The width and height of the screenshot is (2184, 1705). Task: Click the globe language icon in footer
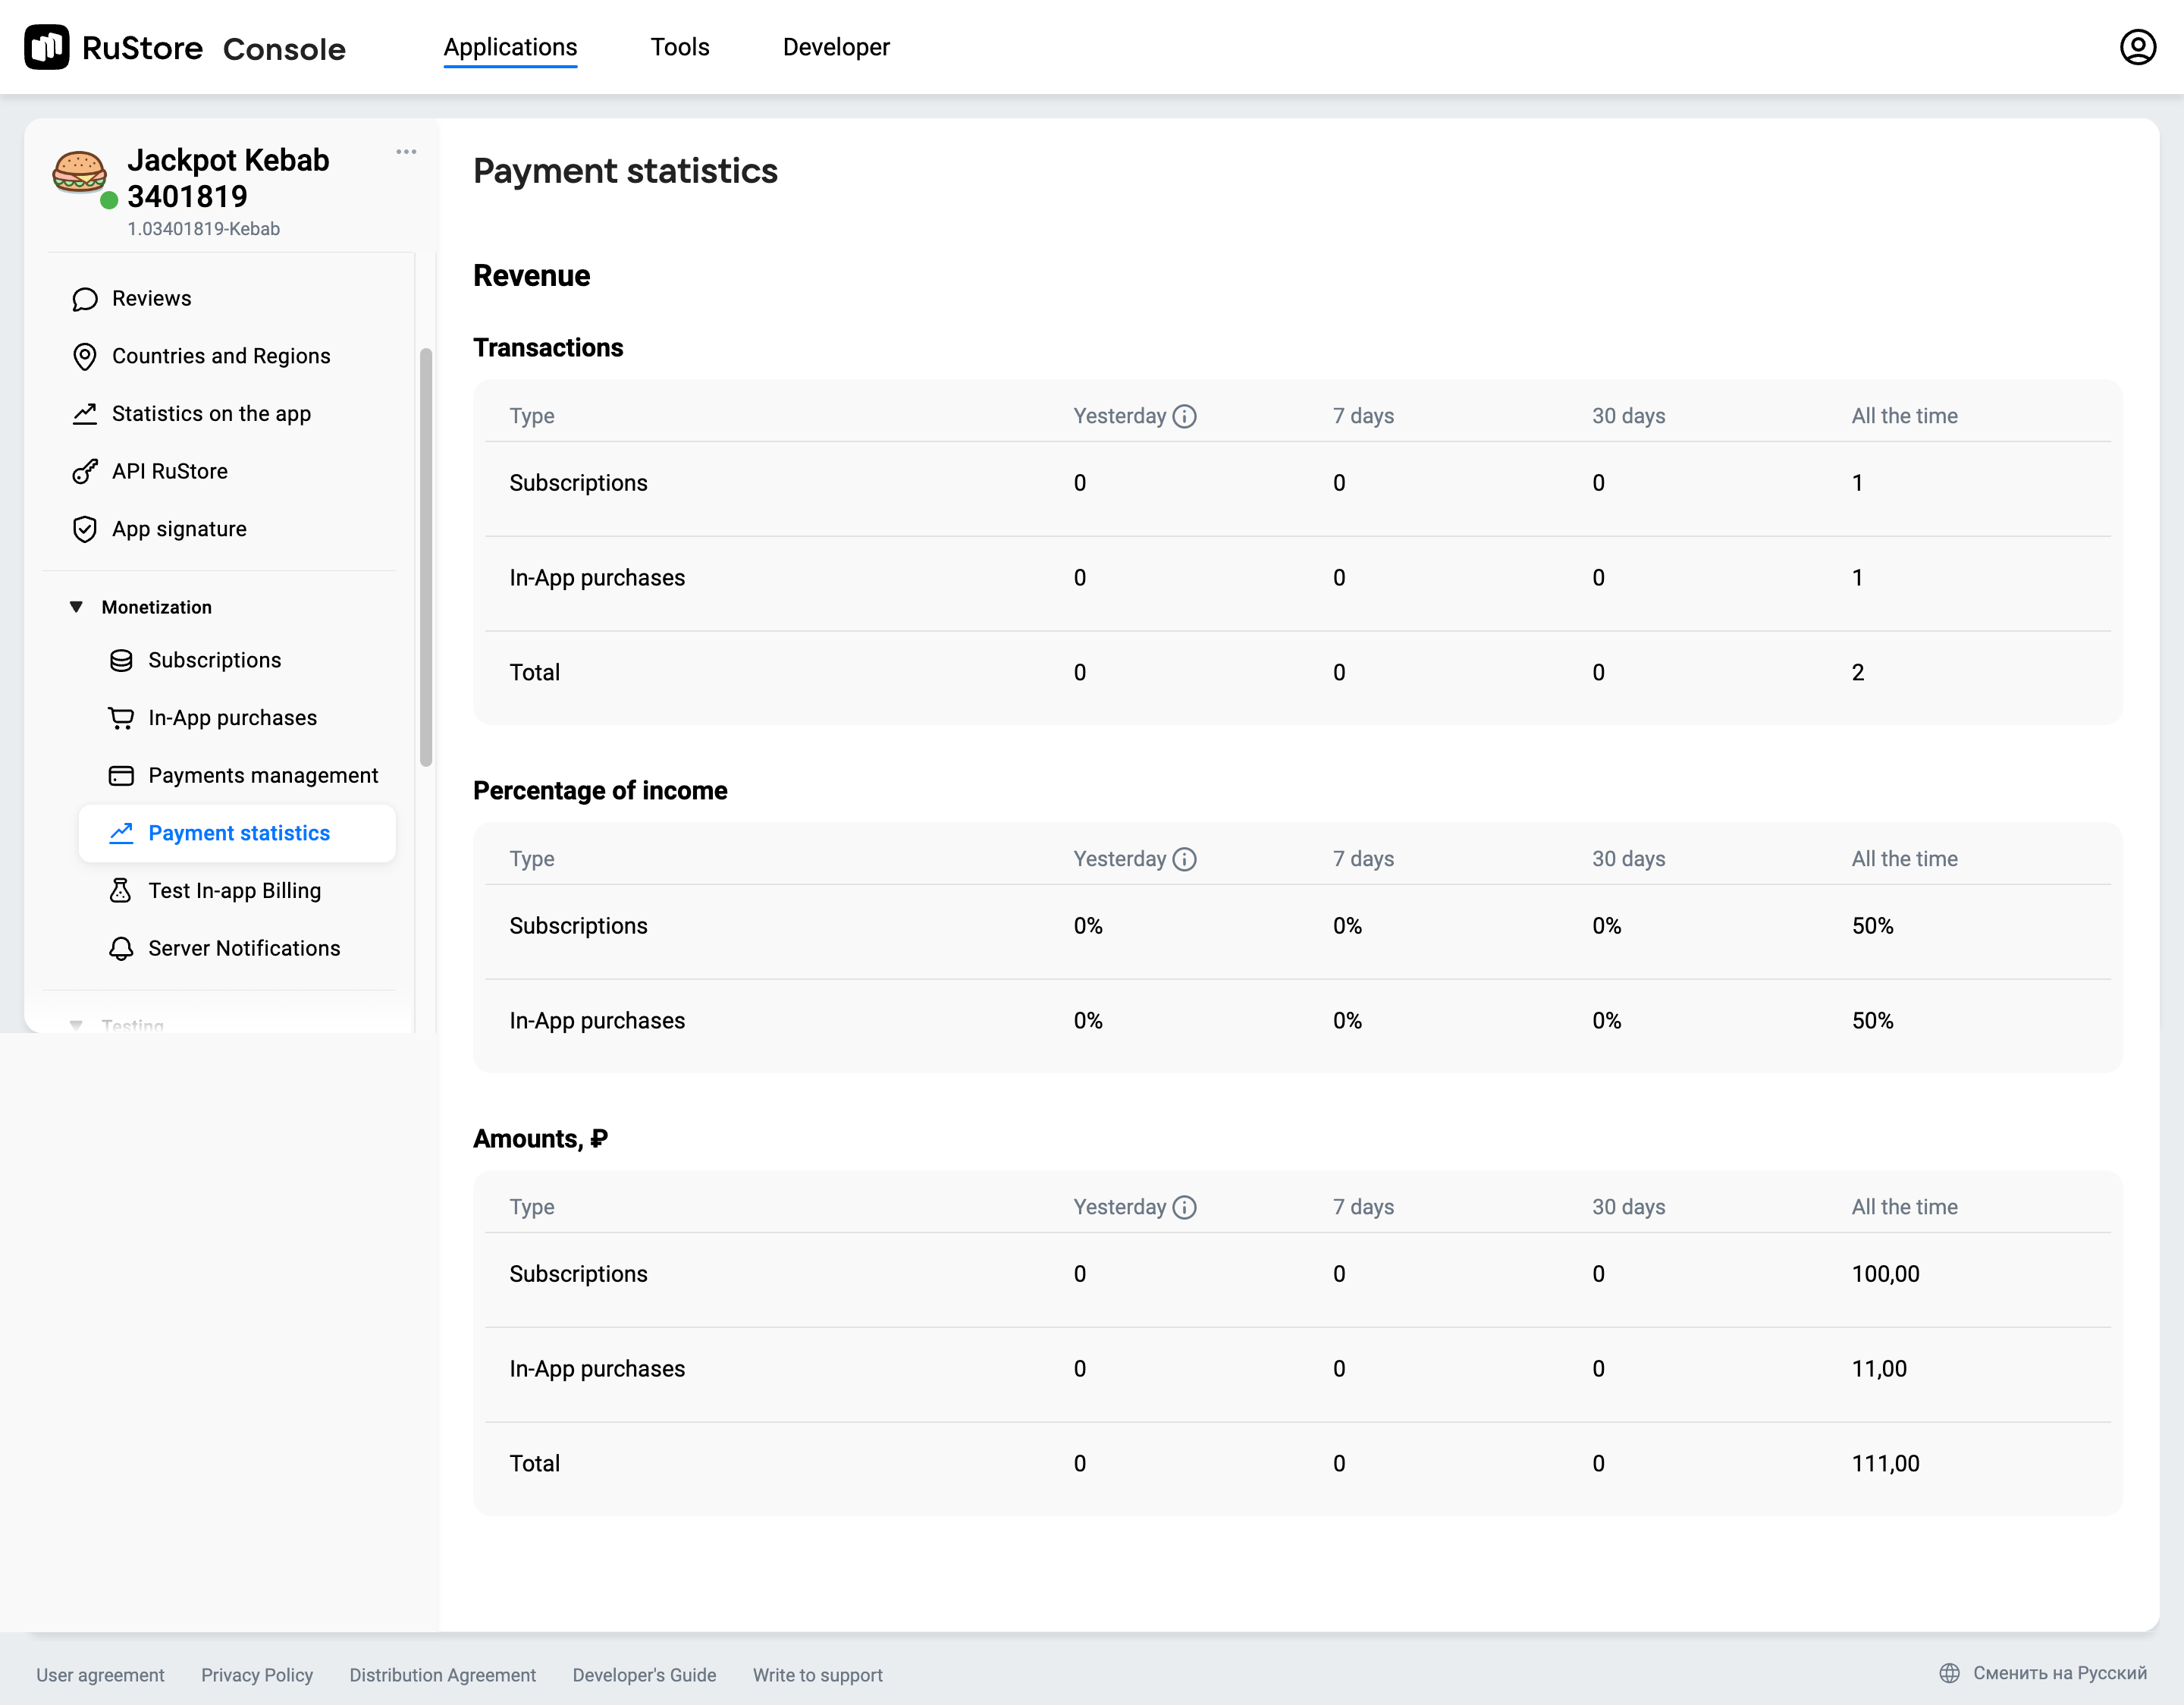pyautogui.click(x=1949, y=1673)
